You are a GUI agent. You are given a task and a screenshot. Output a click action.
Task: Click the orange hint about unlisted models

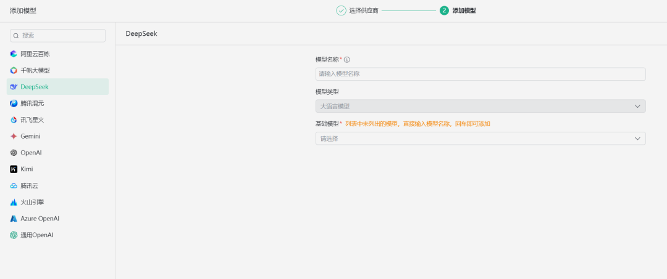[417, 124]
